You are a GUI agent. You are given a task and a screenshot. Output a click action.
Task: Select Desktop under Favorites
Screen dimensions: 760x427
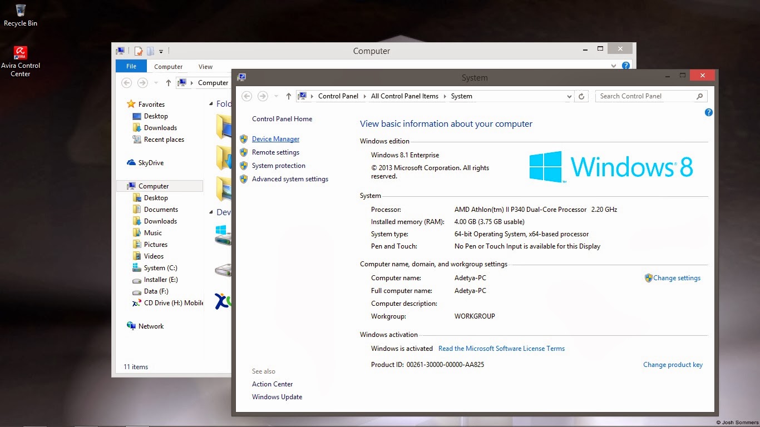tap(156, 116)
